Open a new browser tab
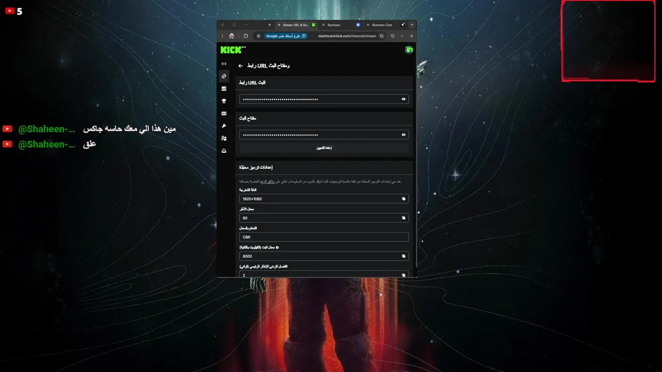 click(x=269, y=25)
